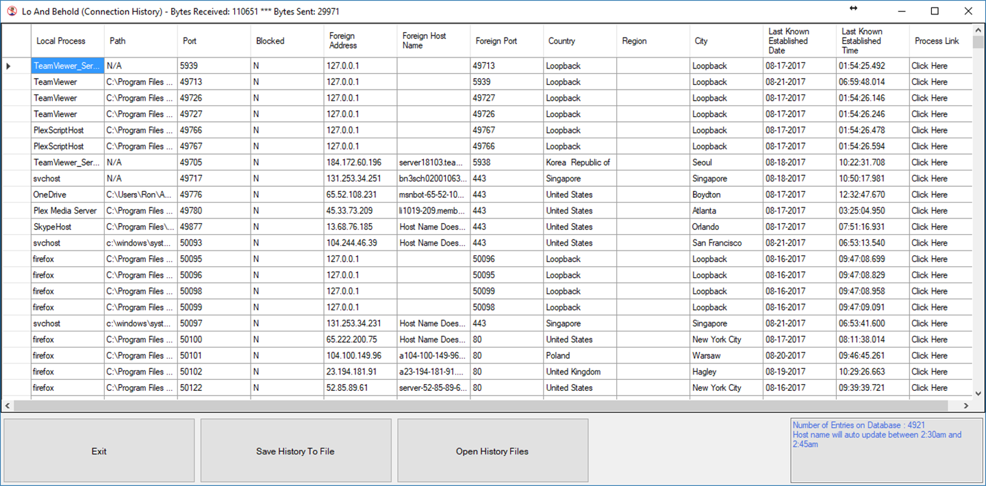Click the horizontal scrollbar right arrow
The width and height of the screenshot is (986, 486).
966,406
